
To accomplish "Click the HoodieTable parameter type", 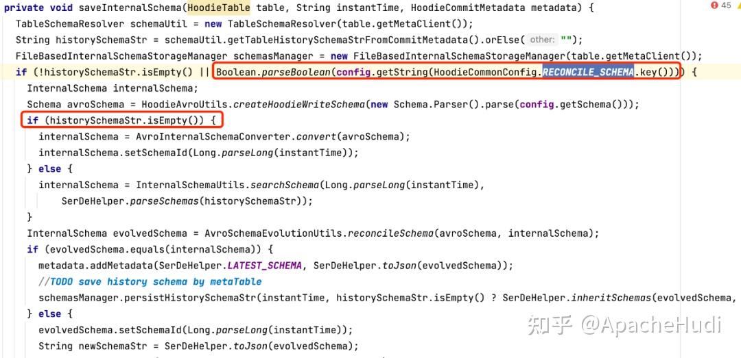I will coord(219,8).
